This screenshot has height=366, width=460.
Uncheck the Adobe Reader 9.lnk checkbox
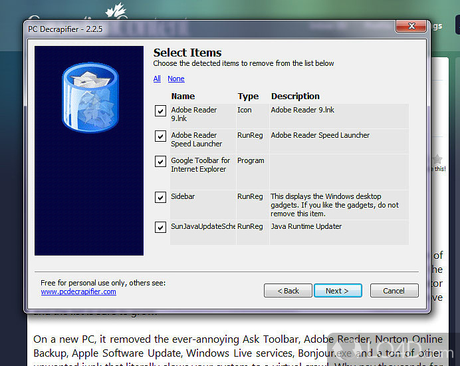(x=160, y=111)
